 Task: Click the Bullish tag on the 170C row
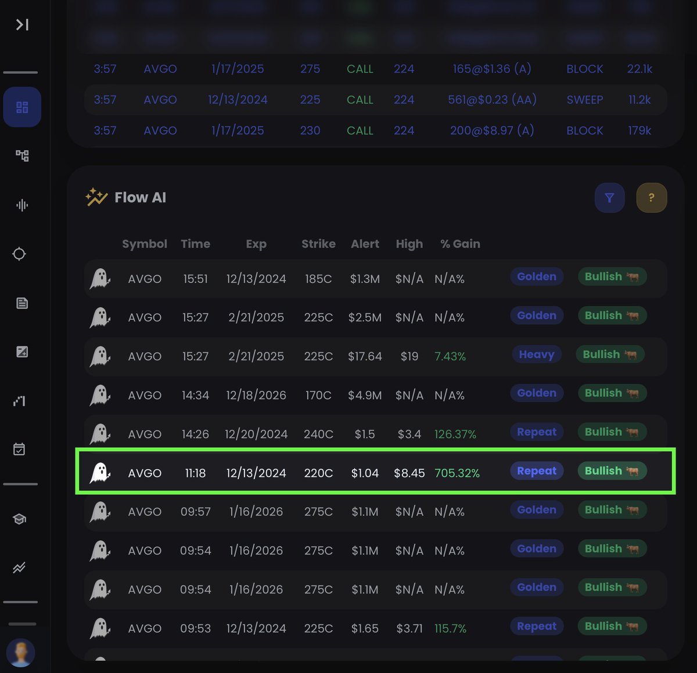(x=612, y=393)
